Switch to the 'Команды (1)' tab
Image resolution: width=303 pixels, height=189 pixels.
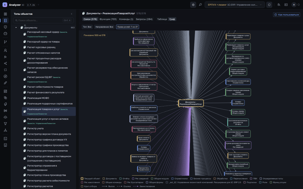(x=126, y=19)
